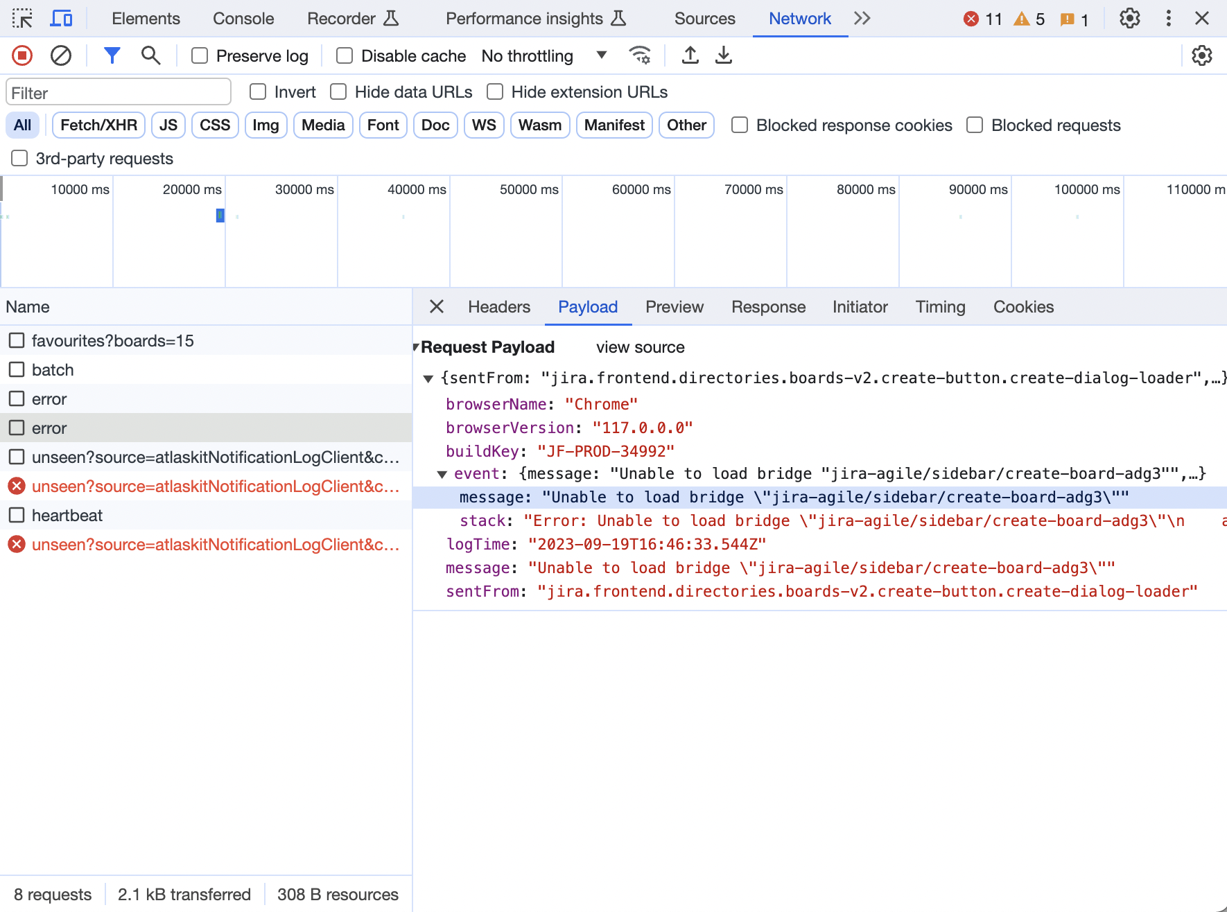Viewport: 1227px width, 912px height.
Task: Open Network panel settings gear
Action: click(x=1201, y=55)
